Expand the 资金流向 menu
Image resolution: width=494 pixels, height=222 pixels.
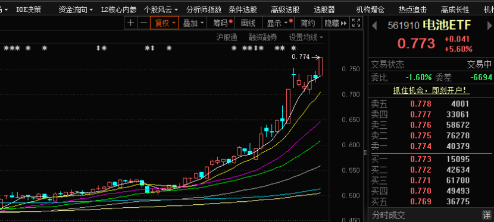76,9
